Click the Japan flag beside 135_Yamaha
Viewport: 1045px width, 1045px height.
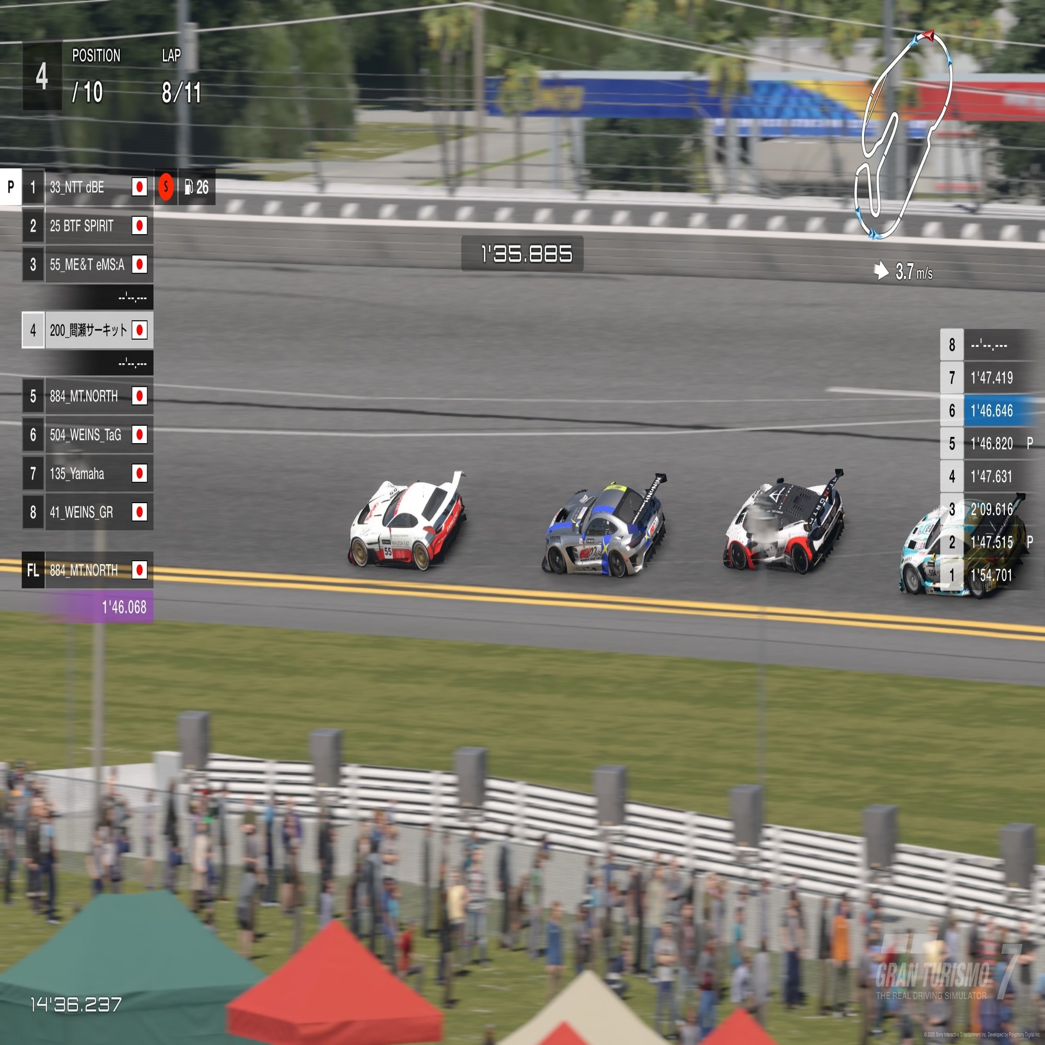pos(140,473)
